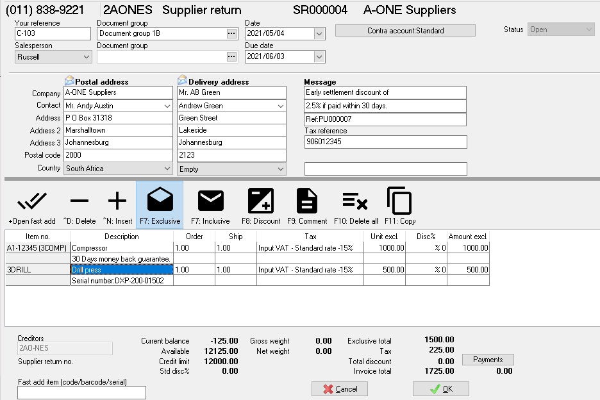Remove all lines with F10 Delete all
Viewport: 600px width, 400px height.
click(x=355, y=202)
